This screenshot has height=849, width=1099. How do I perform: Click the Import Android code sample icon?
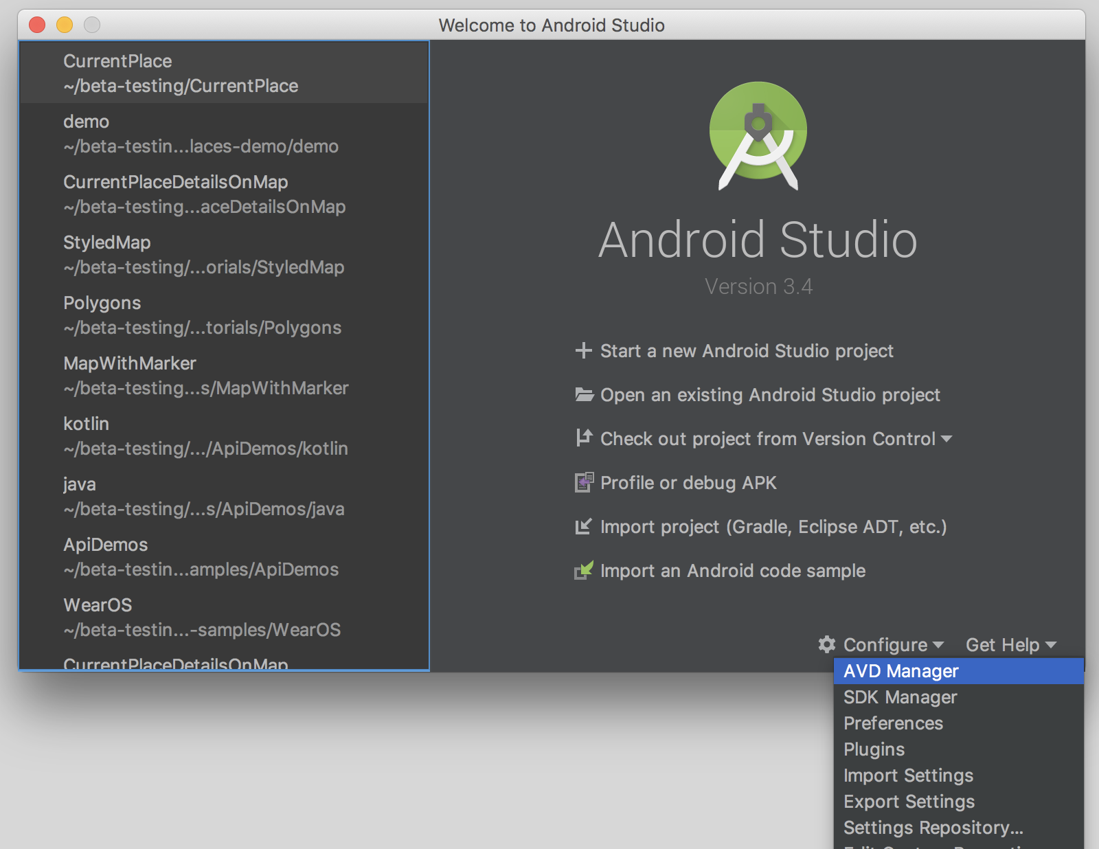pos(583,570)
